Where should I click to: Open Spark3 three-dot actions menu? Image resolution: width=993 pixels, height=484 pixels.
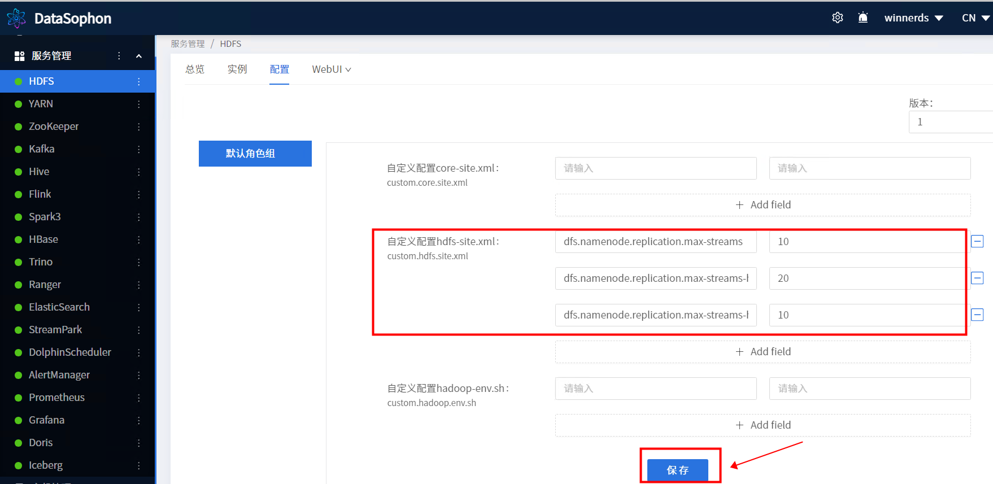tap(138, 217)
